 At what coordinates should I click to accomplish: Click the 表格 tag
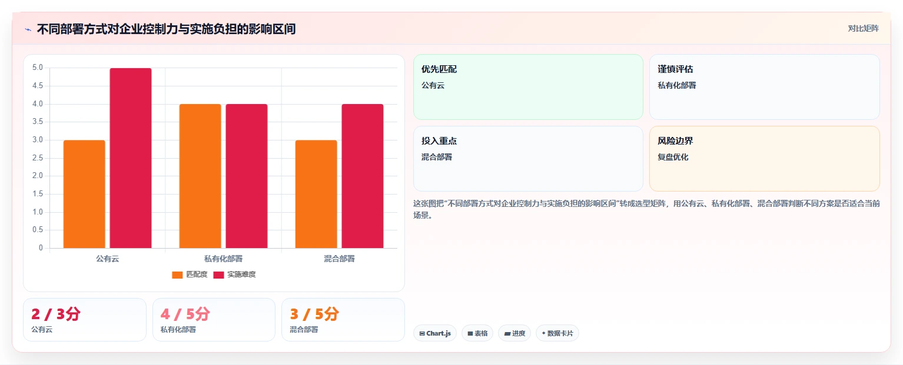pyautogui.click(x=477, y=333)
